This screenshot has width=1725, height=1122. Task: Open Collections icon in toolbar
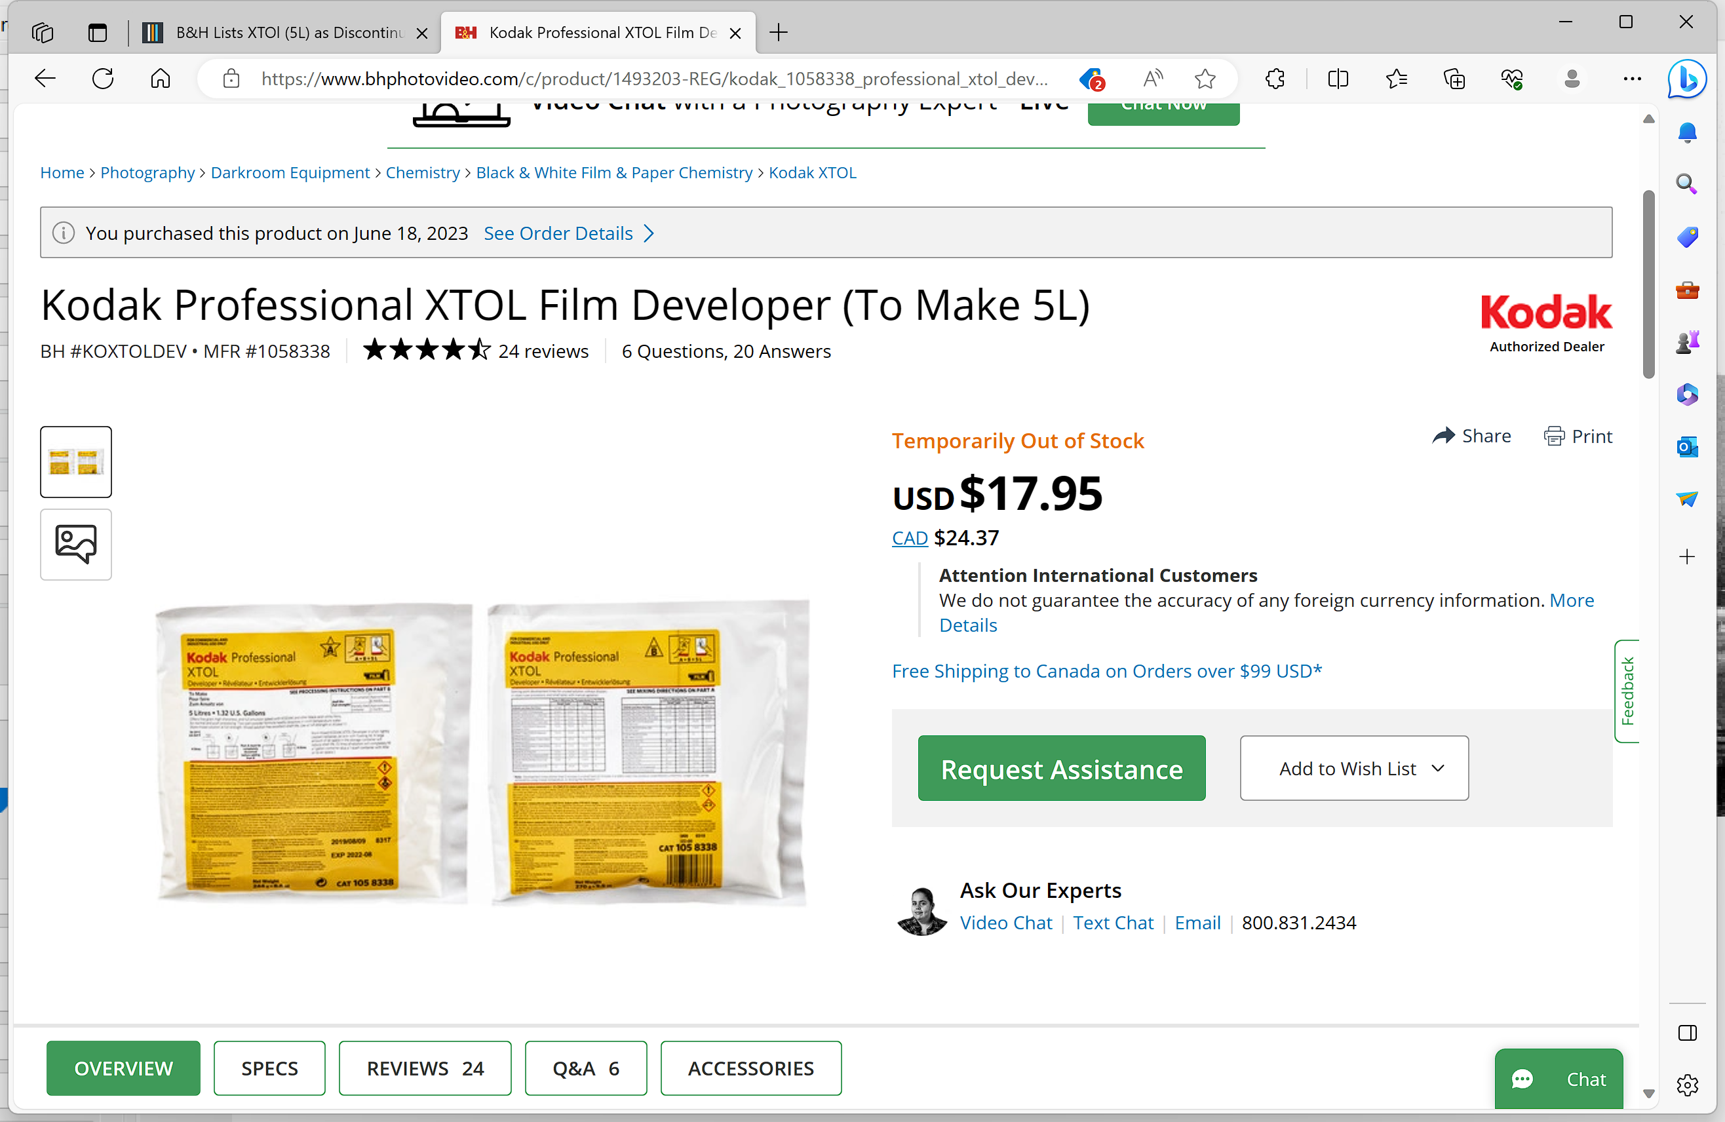[x=1454, y=78]
